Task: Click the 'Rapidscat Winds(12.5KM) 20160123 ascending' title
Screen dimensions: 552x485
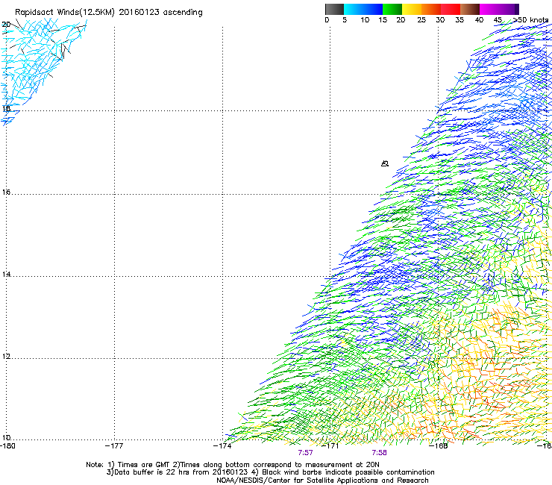Action: [109, 13]
